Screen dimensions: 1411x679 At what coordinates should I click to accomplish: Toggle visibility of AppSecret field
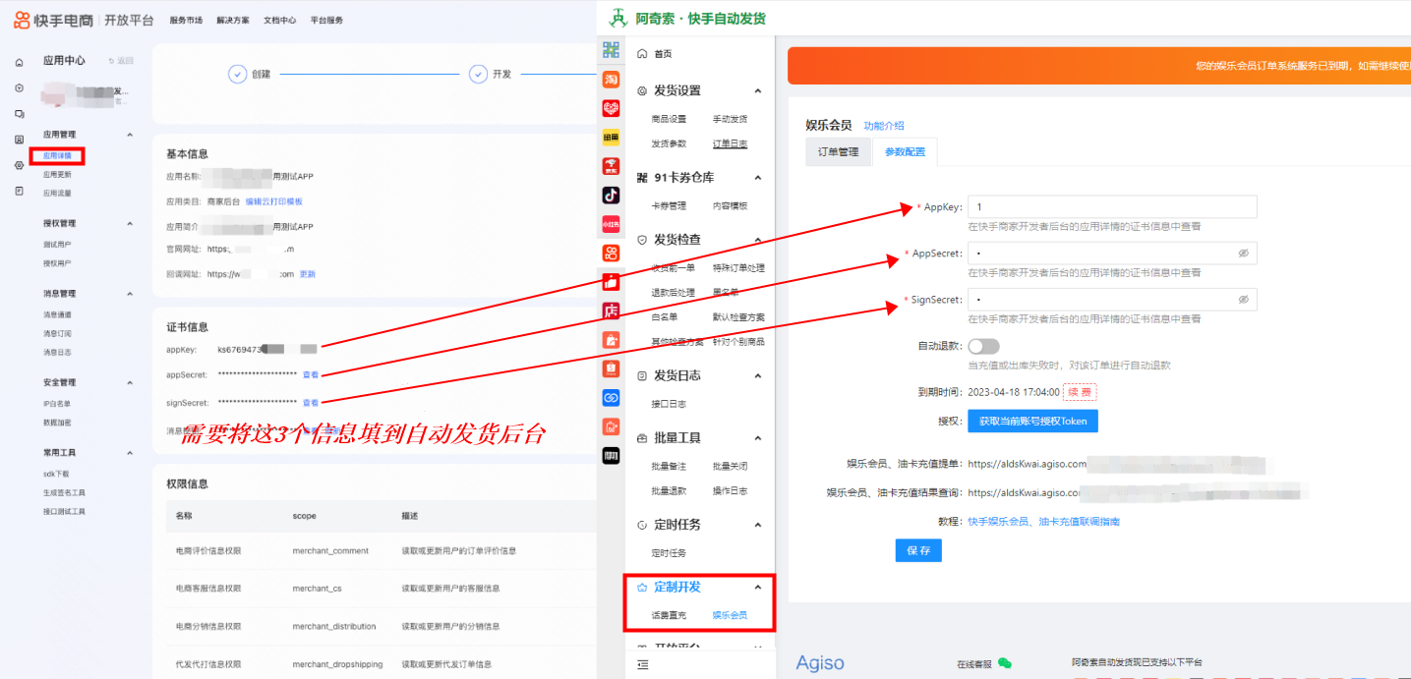(x=1243, y=254)
